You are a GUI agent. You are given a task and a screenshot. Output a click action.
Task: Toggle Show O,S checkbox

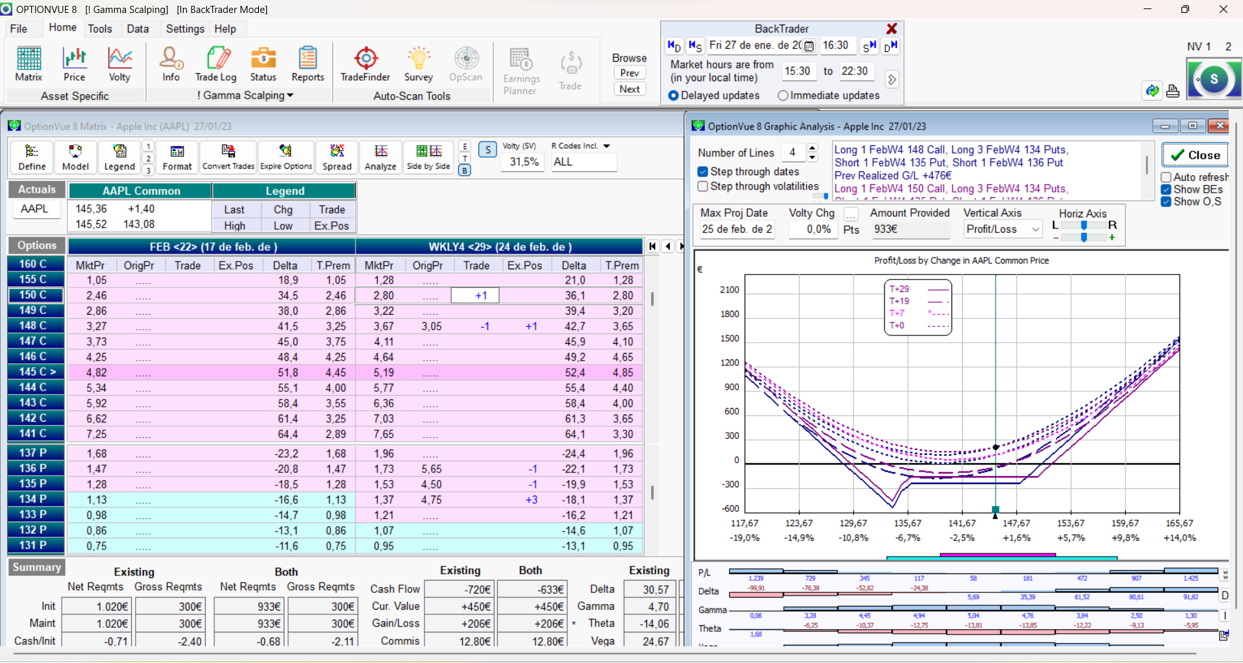[1166, 202]
